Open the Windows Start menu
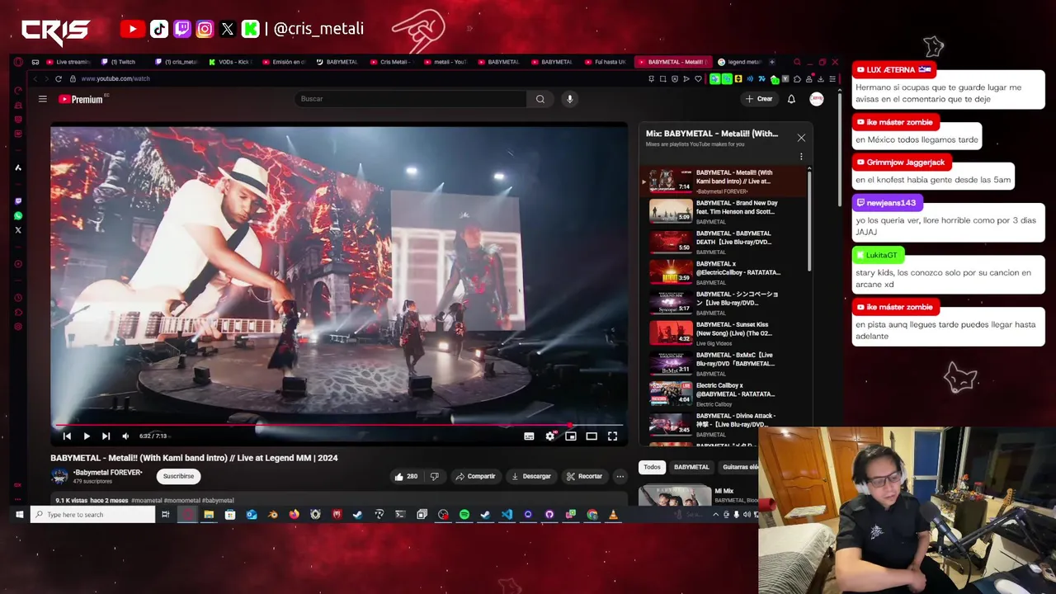1056x594 pixels. click(20, 514)
